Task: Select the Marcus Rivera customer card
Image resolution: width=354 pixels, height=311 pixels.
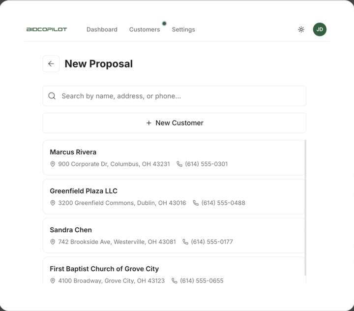Action: (174, 157)
